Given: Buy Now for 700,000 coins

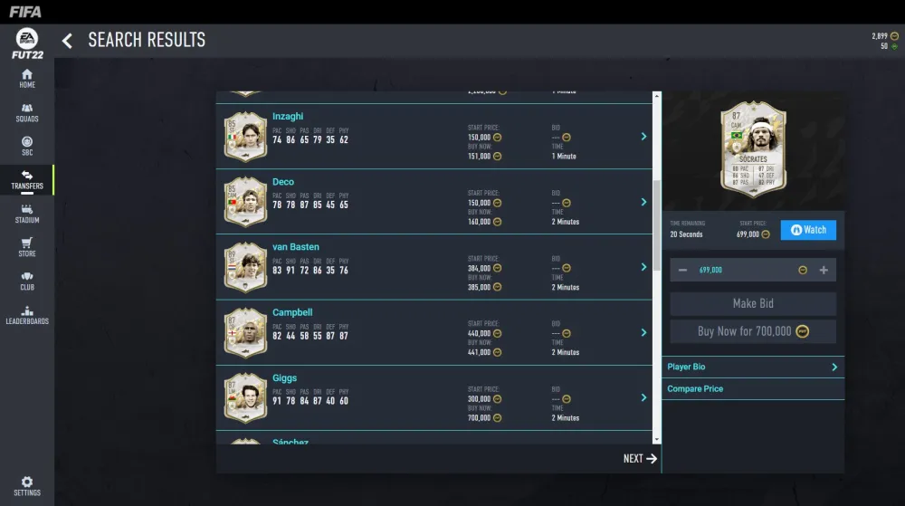Looking at the screenshot, I should [753, 332].
